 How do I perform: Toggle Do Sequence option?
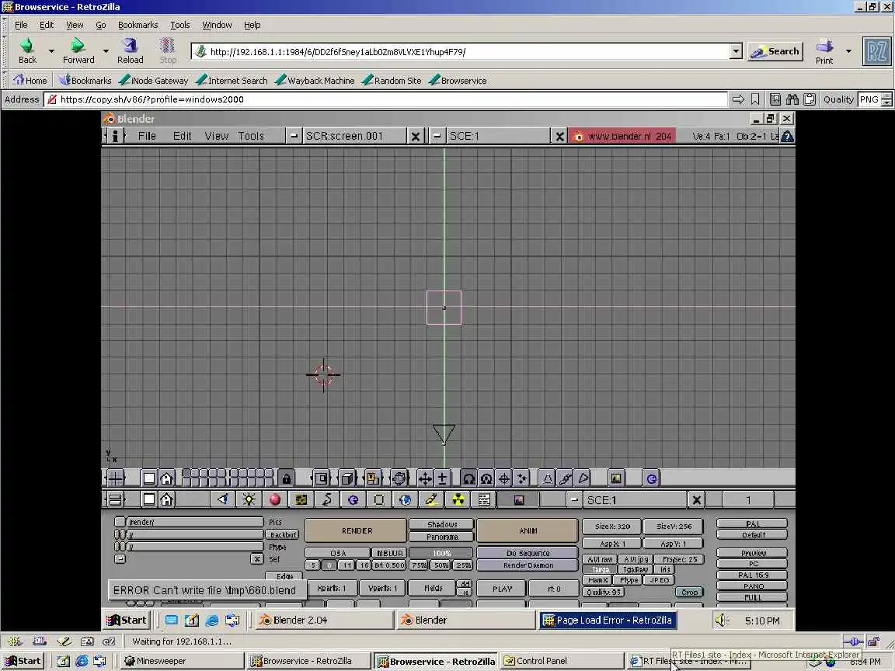[x=528, y=553]
